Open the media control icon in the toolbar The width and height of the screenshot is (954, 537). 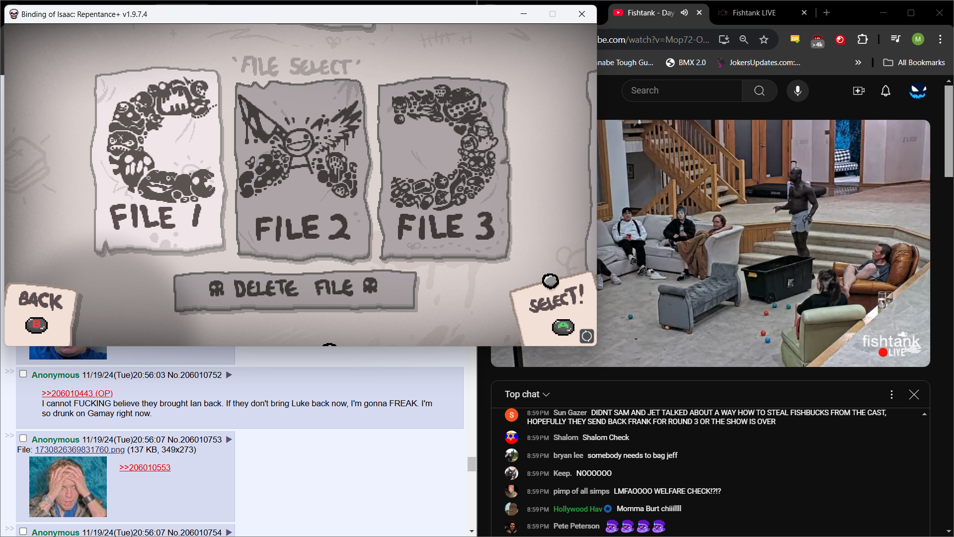tap(895, 39)
